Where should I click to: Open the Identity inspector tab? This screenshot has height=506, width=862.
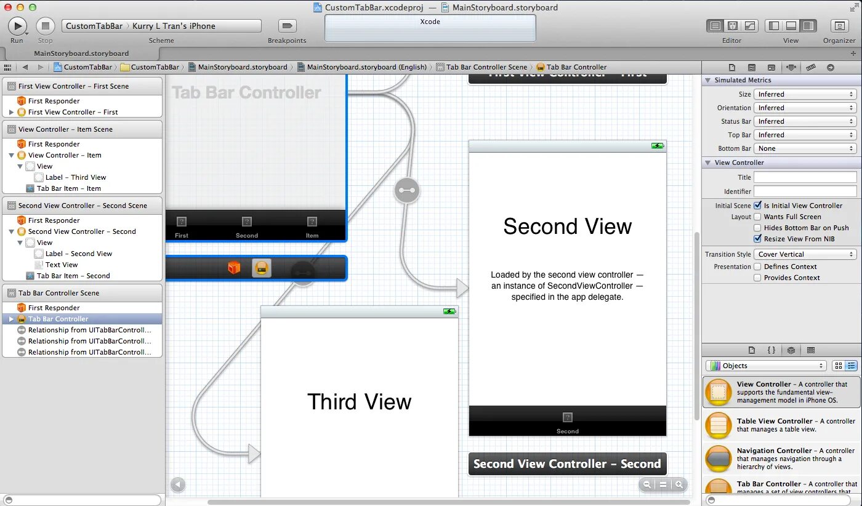[771, 67]
